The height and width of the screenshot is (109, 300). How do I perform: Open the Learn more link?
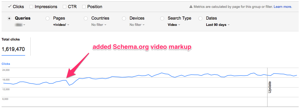coord(283,7)
